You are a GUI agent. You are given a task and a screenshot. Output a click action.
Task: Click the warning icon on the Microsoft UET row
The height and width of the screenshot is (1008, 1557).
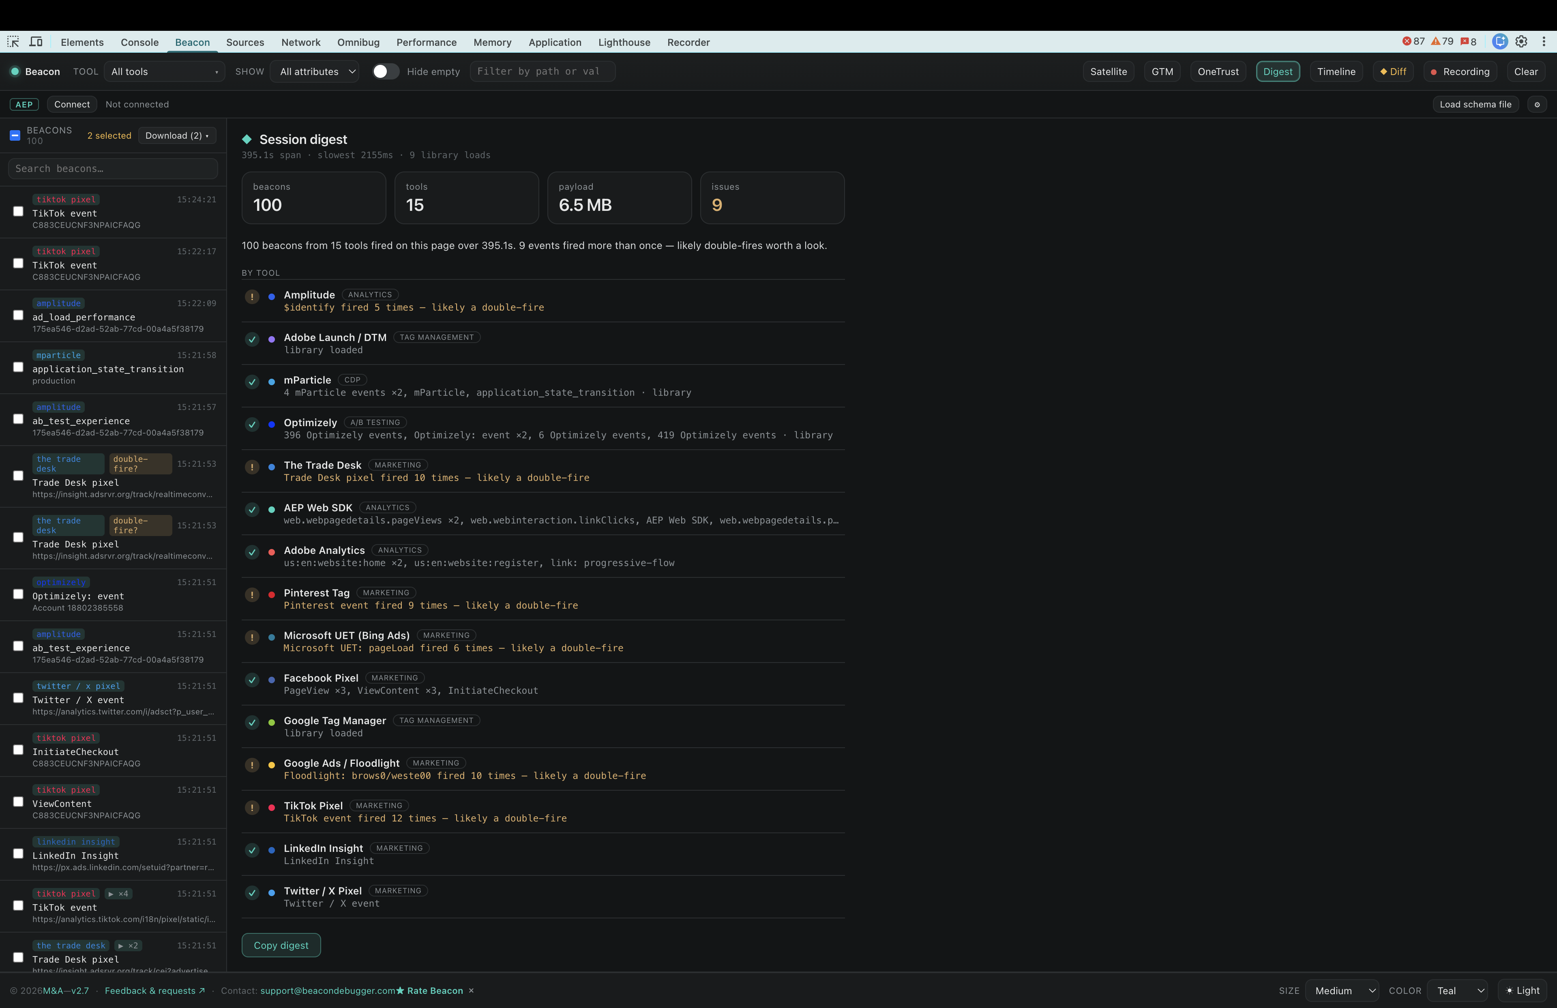coord(252,637)
